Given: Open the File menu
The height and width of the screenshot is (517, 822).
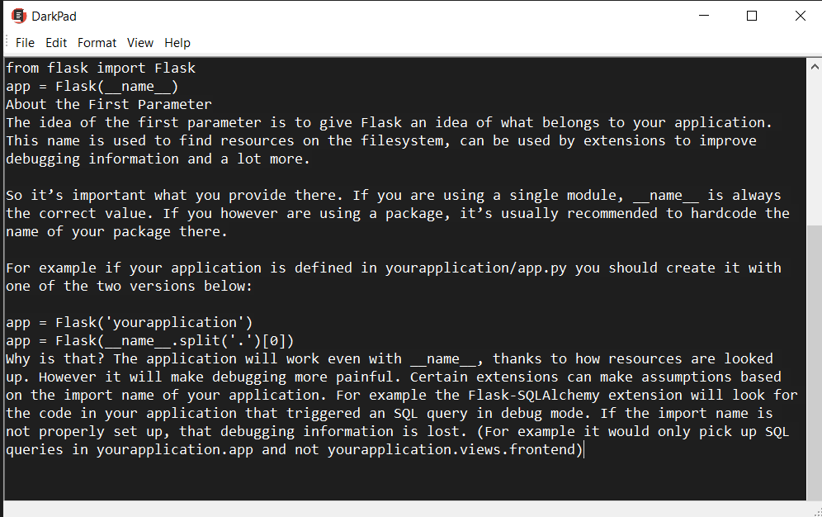Looking at the screenshot, I should click(25, 43).
